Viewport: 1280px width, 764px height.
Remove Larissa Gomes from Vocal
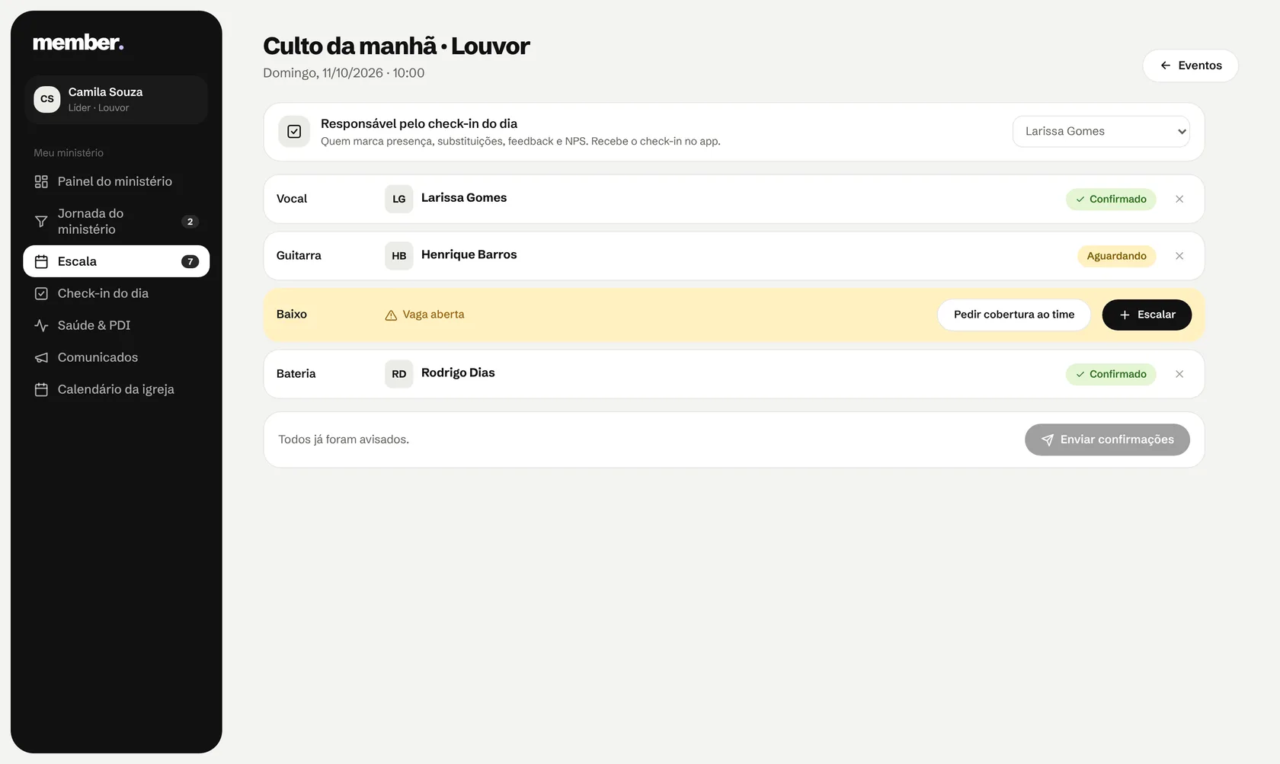pyautogui.click(x=1179, y=199)
